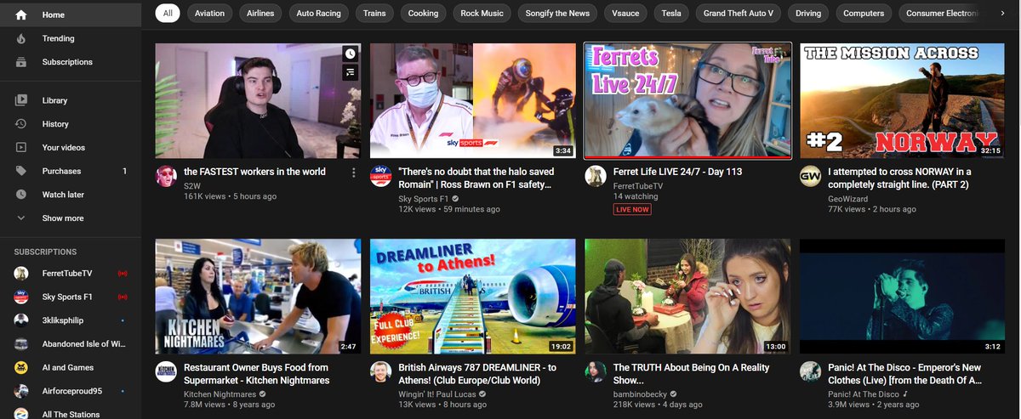Screen dimensions: 1021x419
Task: Open Purchases tag icon
Action: tap(21, 171)
